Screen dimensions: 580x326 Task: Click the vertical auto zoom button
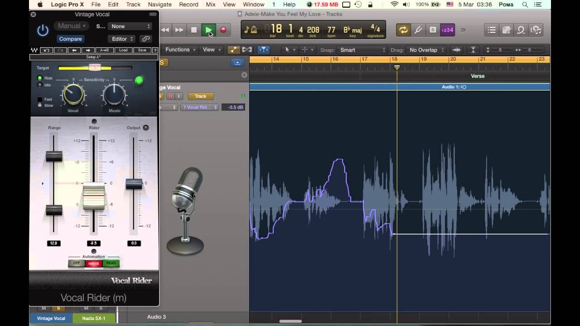473,50
